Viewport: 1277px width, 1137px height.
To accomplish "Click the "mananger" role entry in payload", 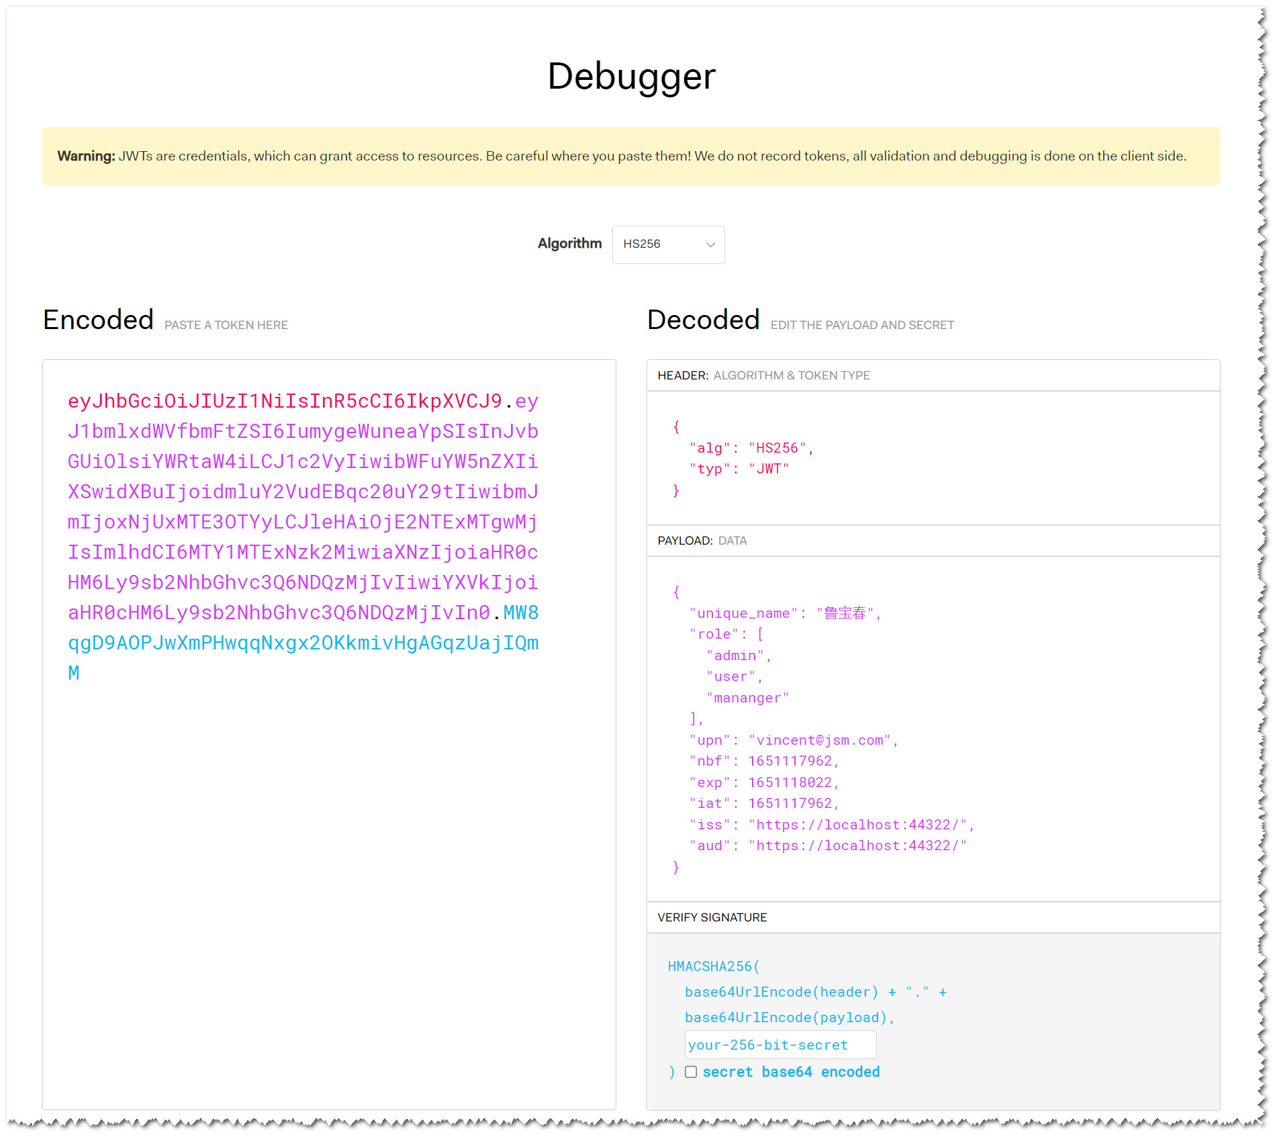I will click(747, 698).
